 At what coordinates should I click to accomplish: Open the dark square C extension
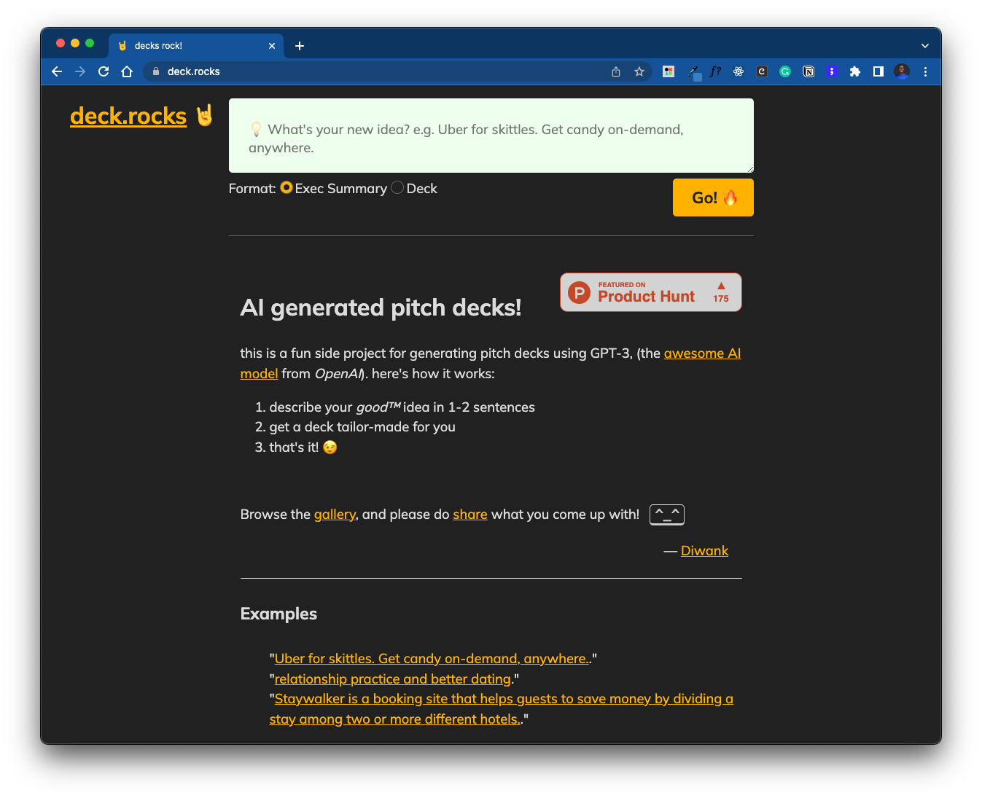[762, 71]
